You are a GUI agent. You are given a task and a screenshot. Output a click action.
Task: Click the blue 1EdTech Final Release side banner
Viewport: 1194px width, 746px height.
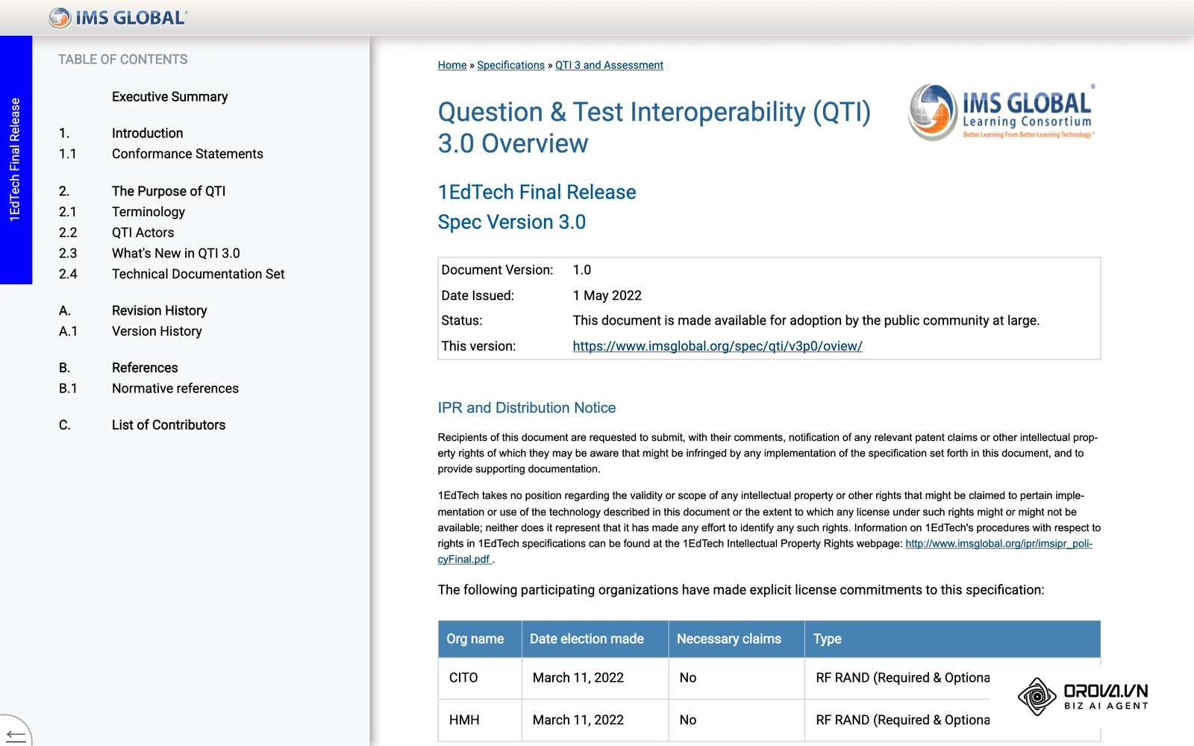[16, 160]
